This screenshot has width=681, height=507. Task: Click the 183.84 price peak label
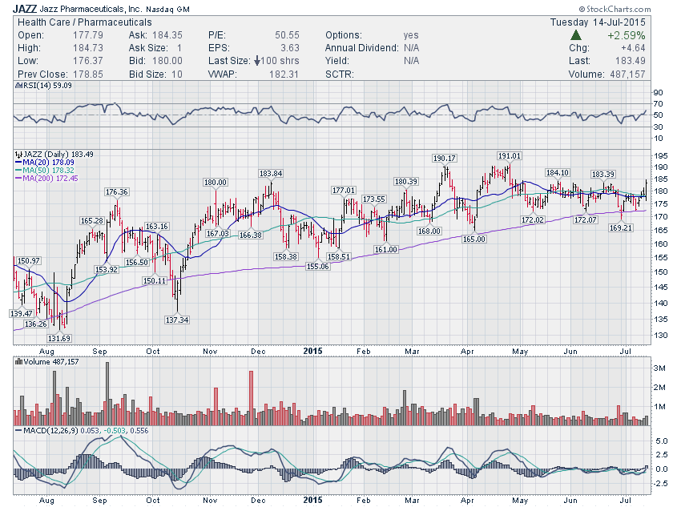coord(271,174)
